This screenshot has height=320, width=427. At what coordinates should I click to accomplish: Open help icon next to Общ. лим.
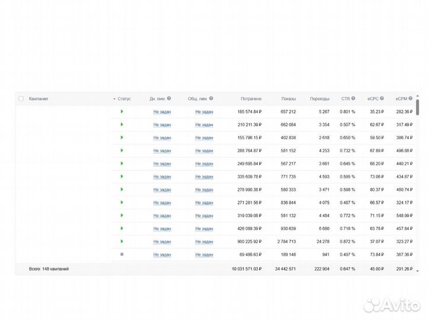[x=211, y=99]
